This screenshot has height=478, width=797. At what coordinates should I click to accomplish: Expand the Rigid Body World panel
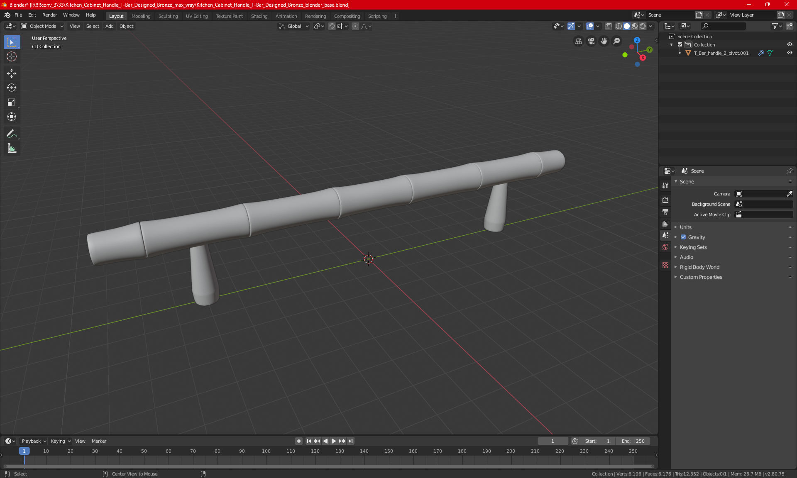point(699,267)
